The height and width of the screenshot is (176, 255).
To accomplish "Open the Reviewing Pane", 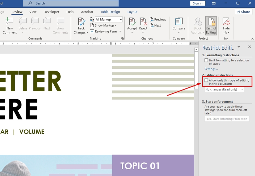I will pyautogui.click(x=105, y=31).
